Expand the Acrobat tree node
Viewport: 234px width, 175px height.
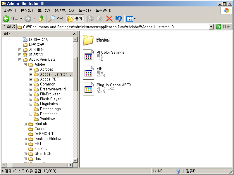31,69
